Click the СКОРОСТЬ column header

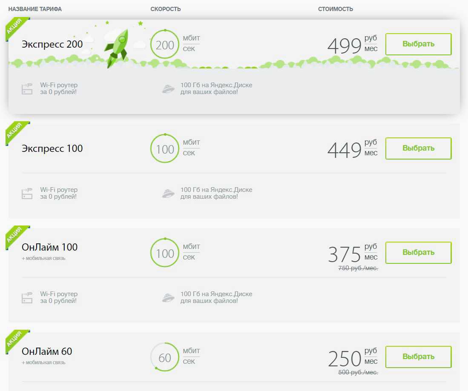[x=166, y=9]
